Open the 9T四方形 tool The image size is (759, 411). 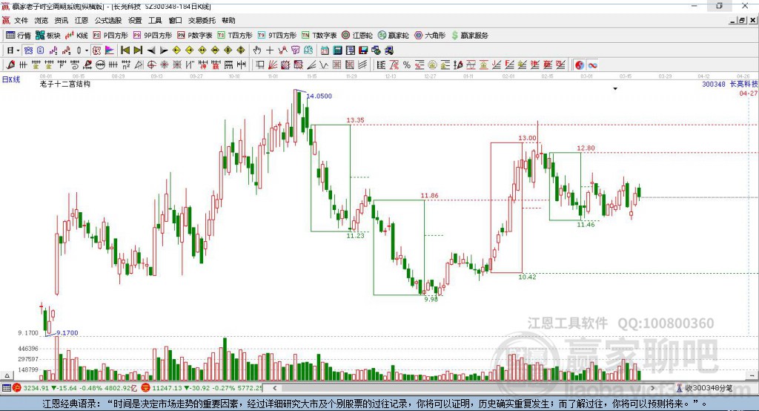point(277,36)
